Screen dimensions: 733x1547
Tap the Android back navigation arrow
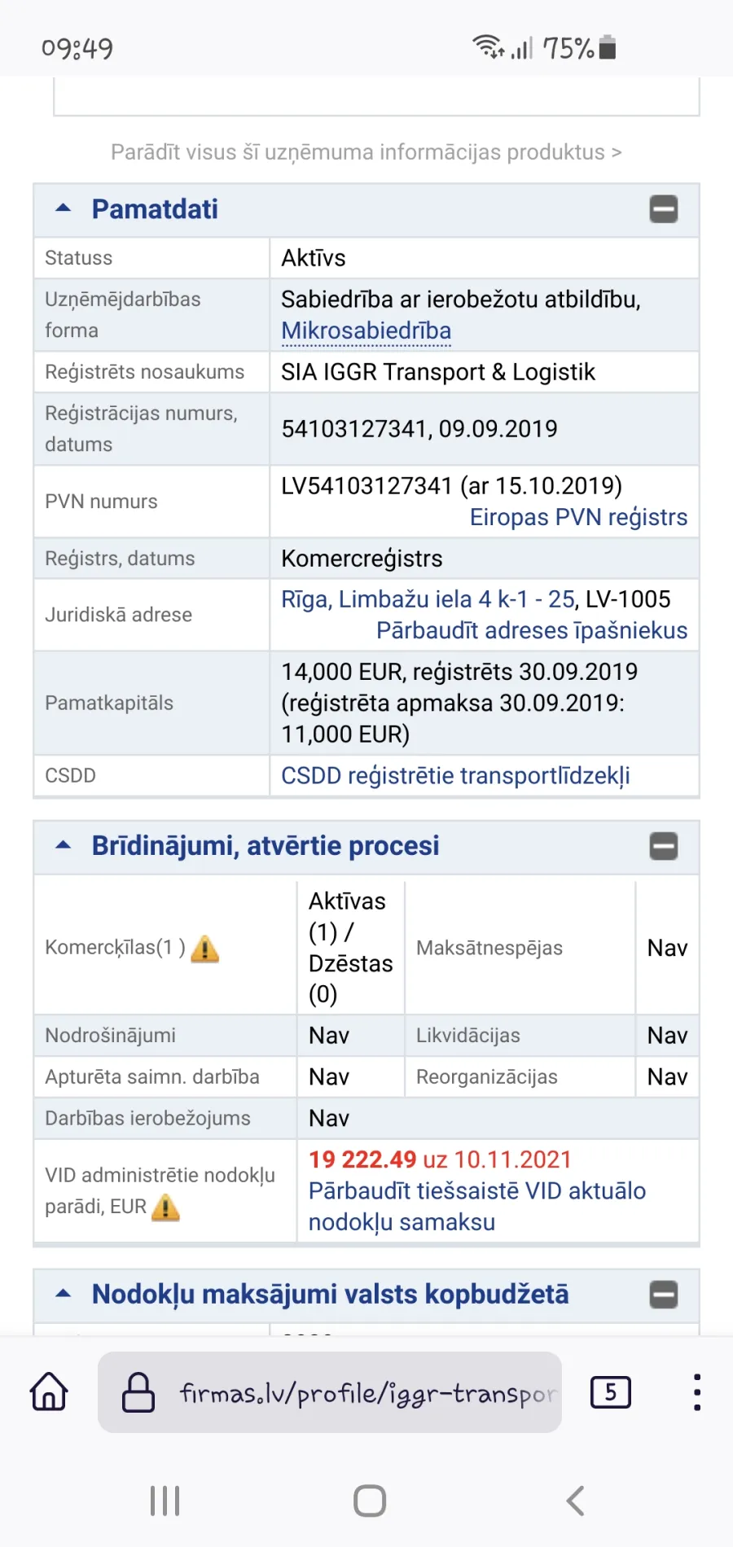[x=575, y=1501]
